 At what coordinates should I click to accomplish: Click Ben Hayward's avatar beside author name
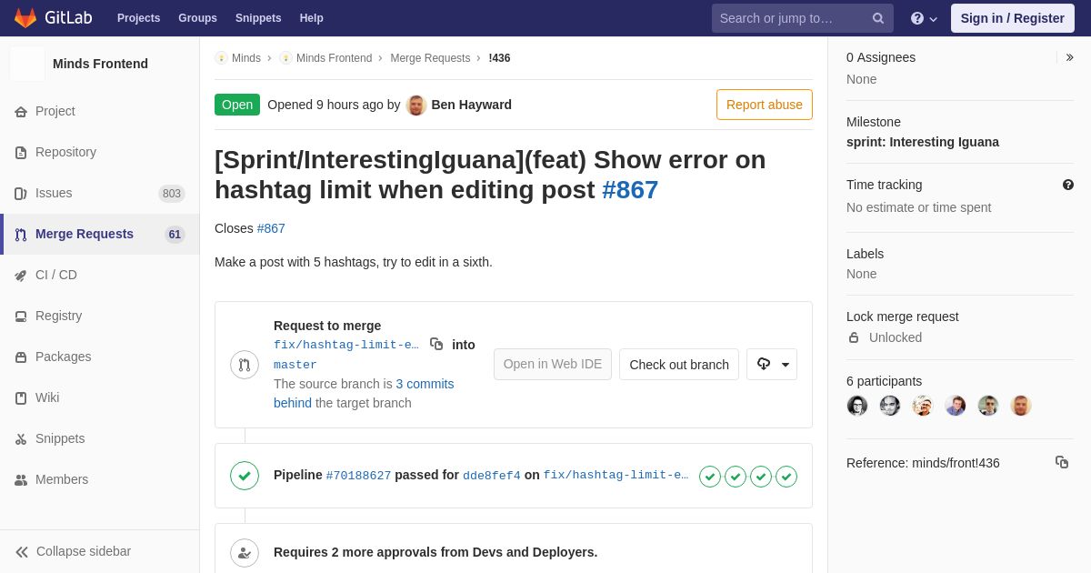coord(416,105)
